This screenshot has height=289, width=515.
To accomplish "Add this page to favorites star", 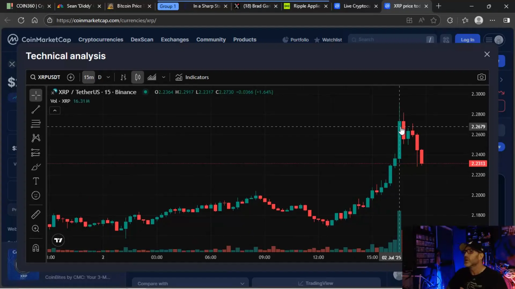I will (x=433, y=20).
